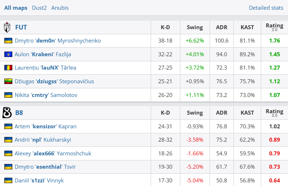288x186 pixels.
Task: Click the FUT team logo icon
Action: 7,27
